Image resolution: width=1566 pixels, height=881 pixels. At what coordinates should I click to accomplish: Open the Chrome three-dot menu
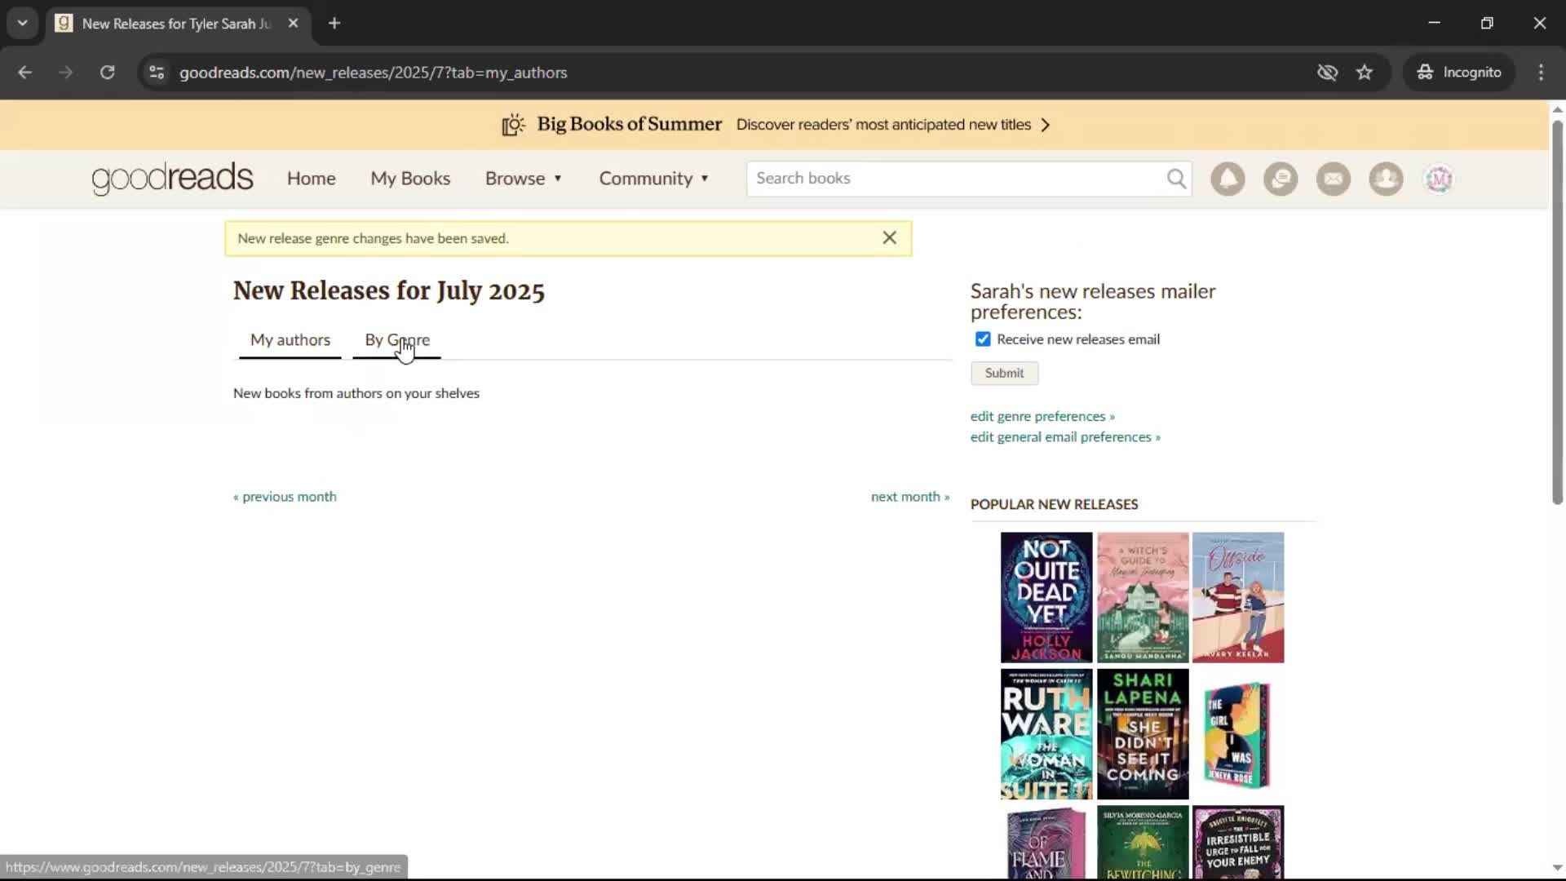click(1541, 72)
